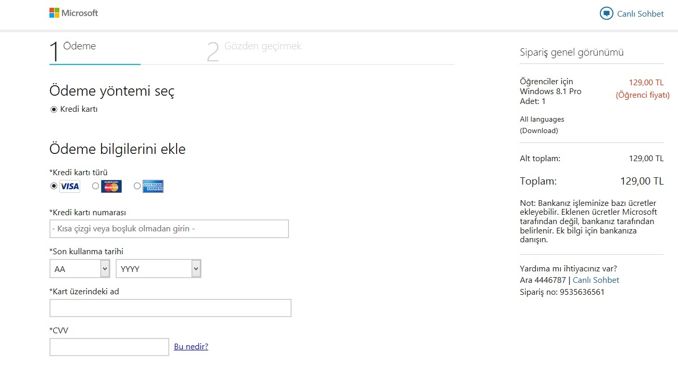Click the Sipariş genel görünümü heading

click(572, 53)
